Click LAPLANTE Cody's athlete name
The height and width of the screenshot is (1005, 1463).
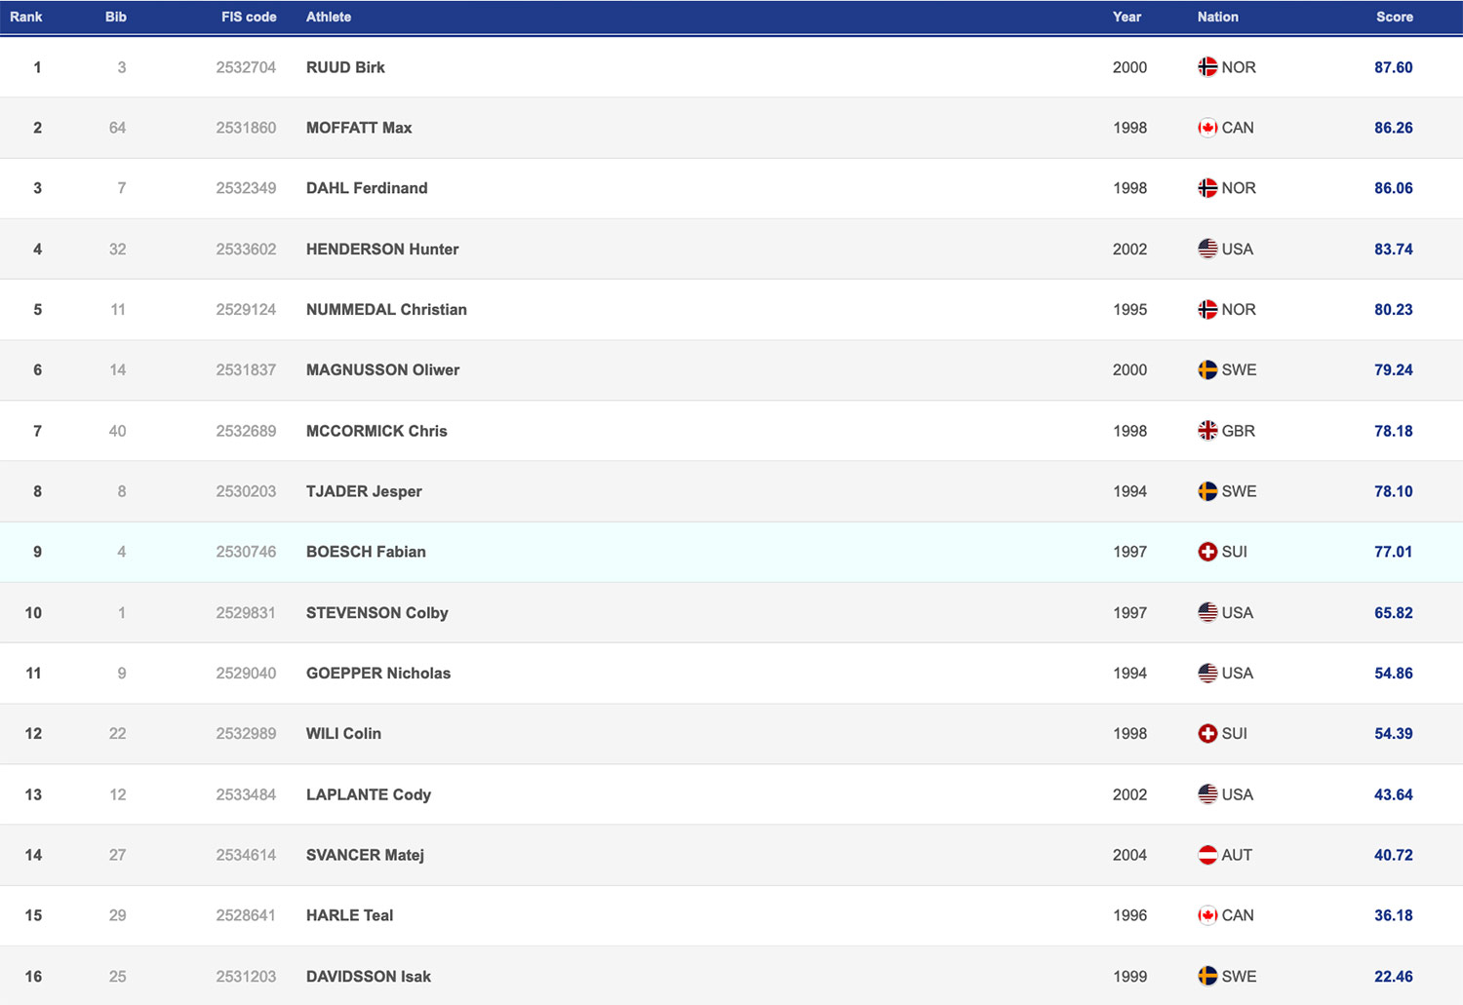click(369, 794)
